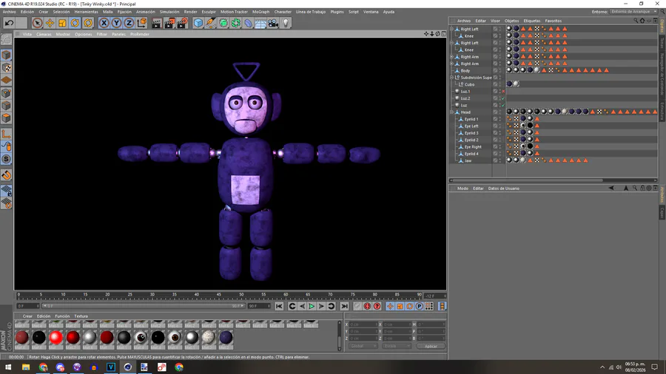Select the speckled white material swatch

point(209,338)
